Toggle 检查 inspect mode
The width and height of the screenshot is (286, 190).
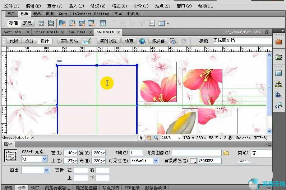click(x=129, y=41)
